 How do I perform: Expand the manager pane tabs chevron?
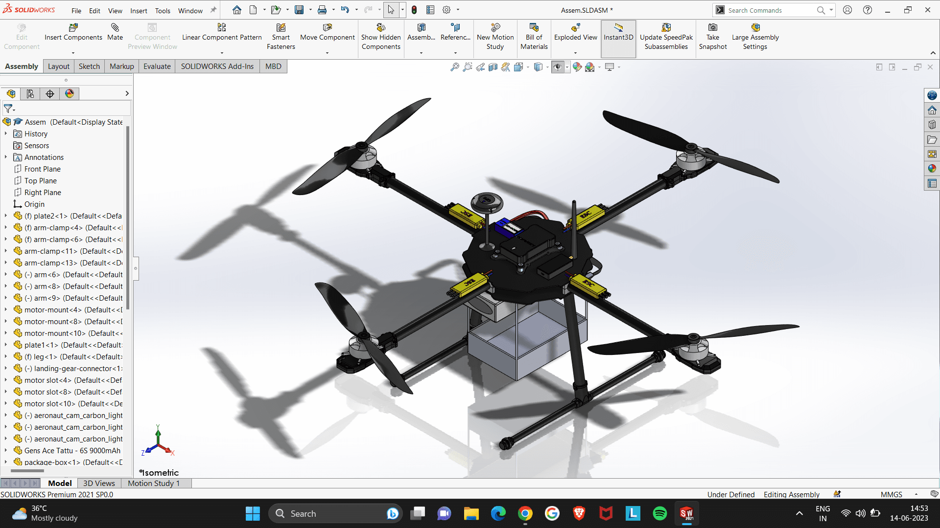coord(127,93)
